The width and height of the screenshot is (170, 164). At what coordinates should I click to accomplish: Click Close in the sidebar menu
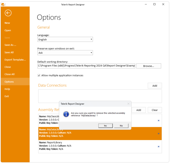pos(8,67)
